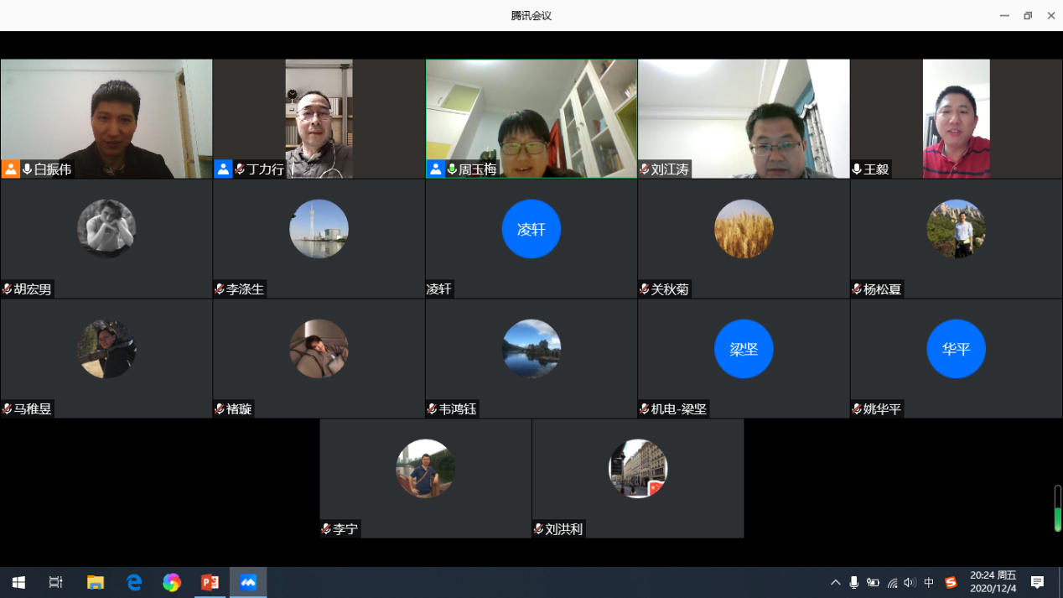Screen dimensions: 1063x598
Task: Click the muted mic icon beside 刘江涛
Action: (645, 169)
